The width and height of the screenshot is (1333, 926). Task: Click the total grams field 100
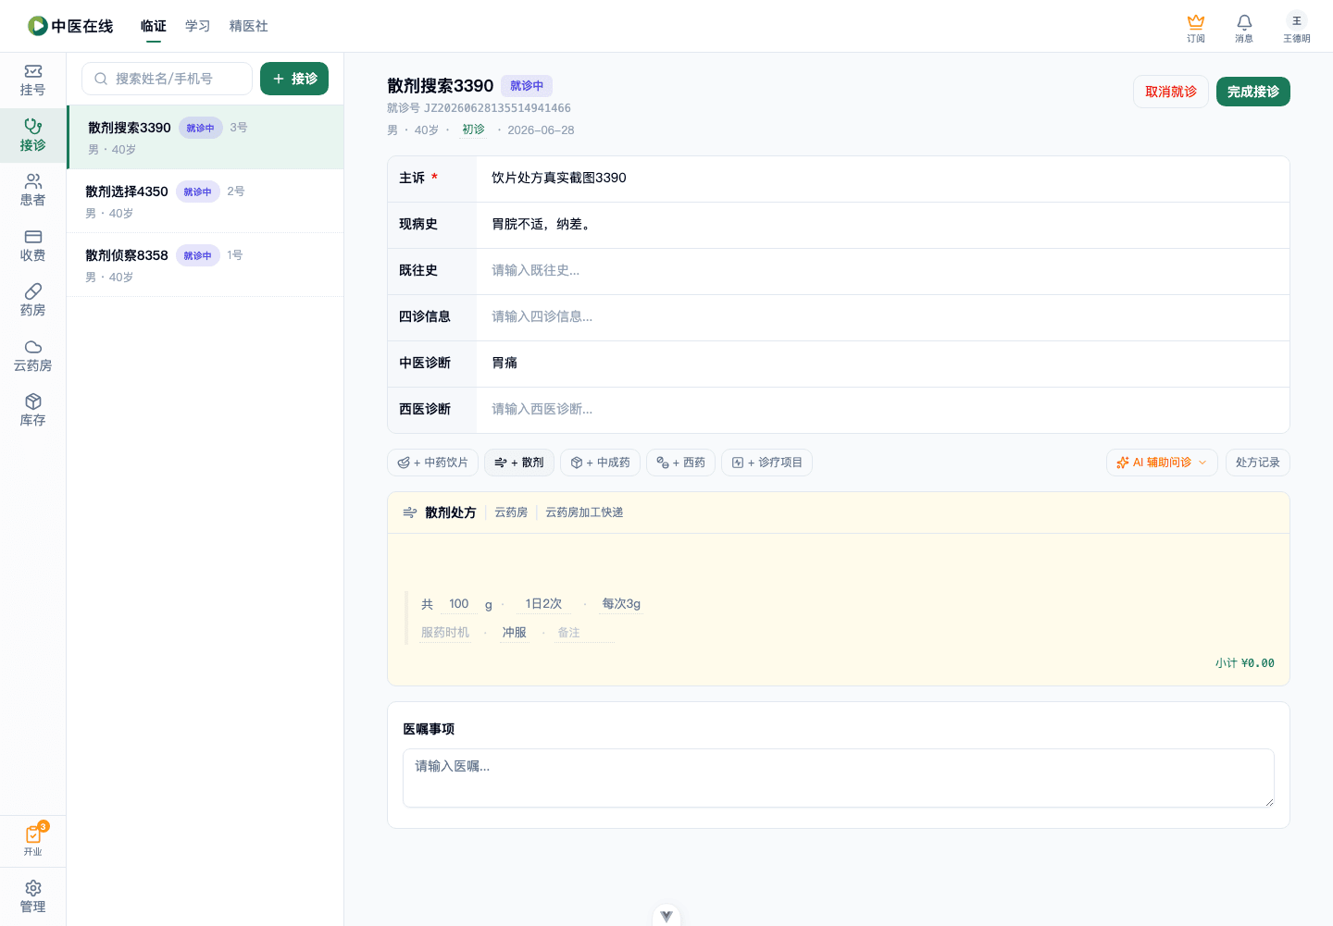click(x=459, y=604)
